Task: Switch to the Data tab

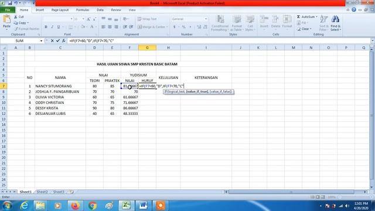Action: click(x=100, y=10)
